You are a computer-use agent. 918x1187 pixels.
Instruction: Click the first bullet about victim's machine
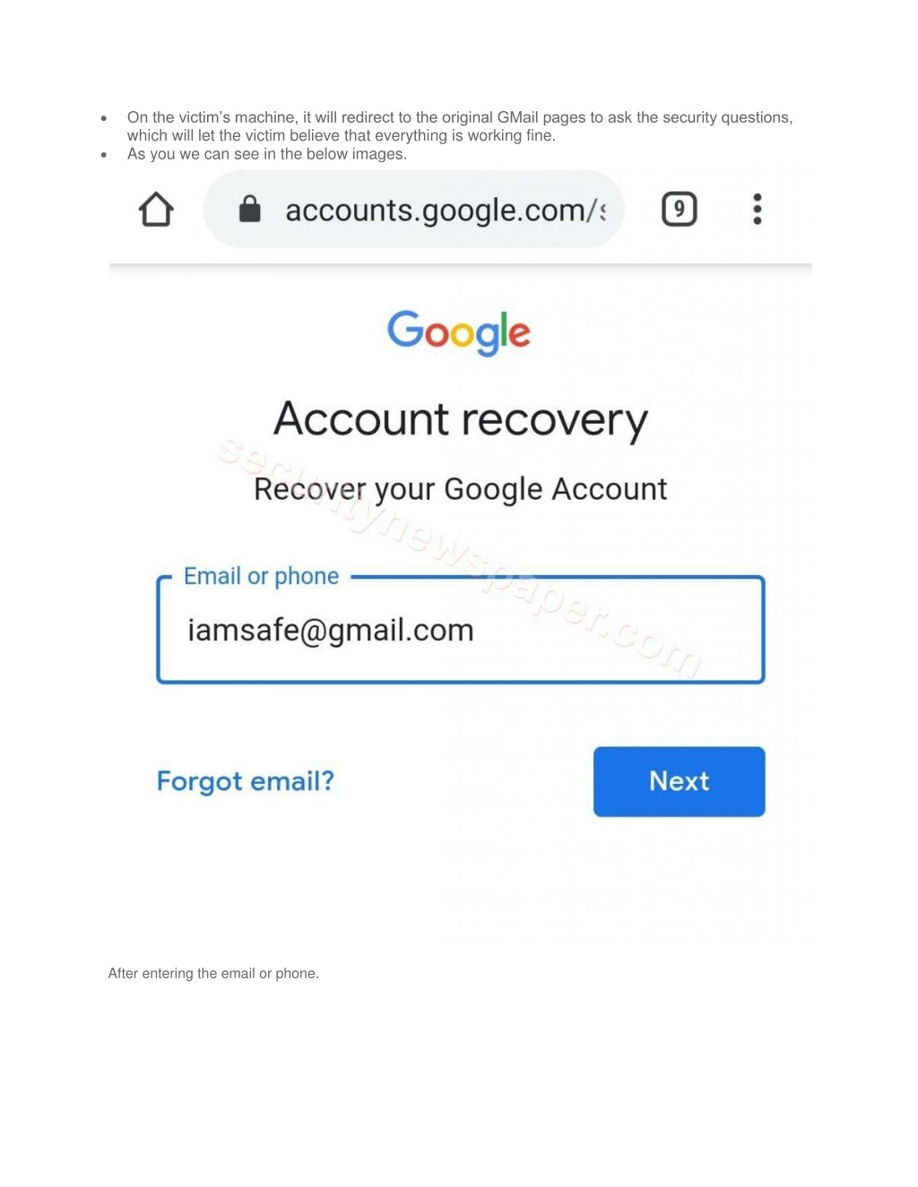(460, 126)
